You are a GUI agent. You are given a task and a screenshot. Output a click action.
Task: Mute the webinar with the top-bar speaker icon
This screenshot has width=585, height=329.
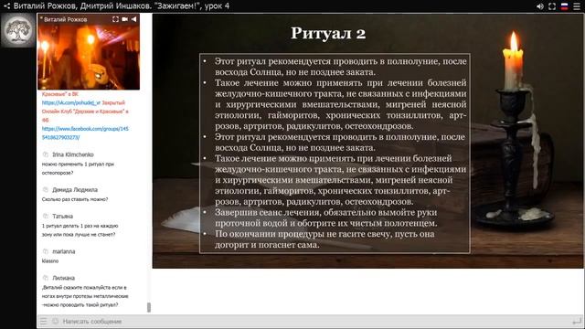(540, 6)
